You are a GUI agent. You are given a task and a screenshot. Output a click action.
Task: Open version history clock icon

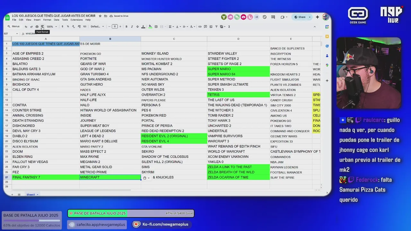click(265, 17)
